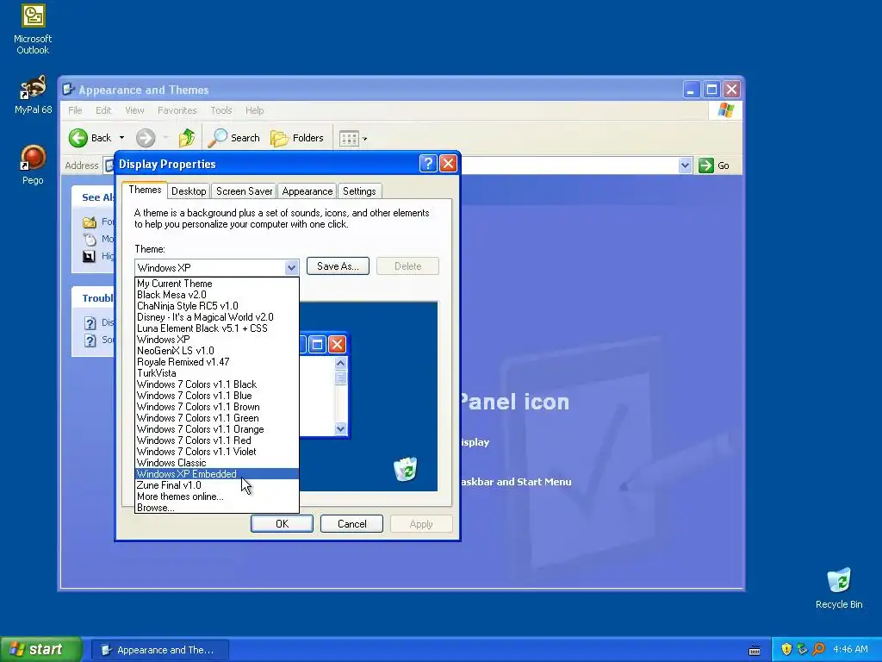The image size is (882, 662).
Task: Choose Windows XP in the theme list
Action: click(217, 340)
